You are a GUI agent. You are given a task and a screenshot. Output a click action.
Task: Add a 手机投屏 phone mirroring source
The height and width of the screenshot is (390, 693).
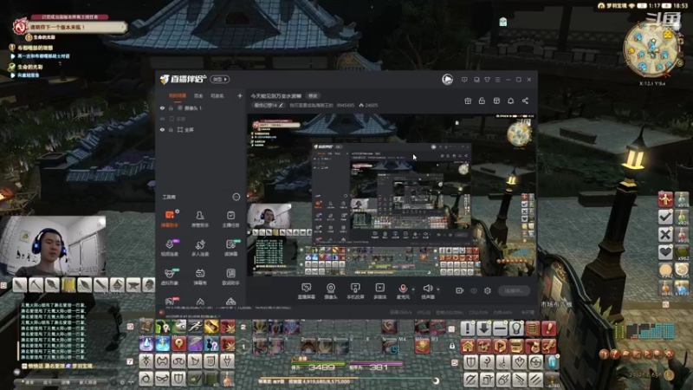[355, 291]
